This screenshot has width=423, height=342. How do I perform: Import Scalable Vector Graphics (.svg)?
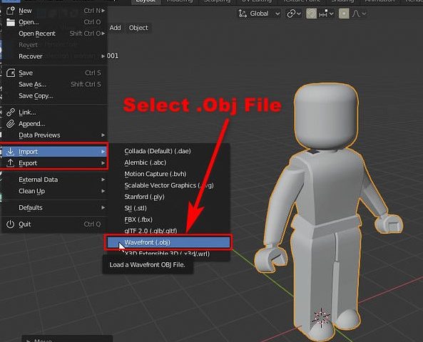pos(168,185)
